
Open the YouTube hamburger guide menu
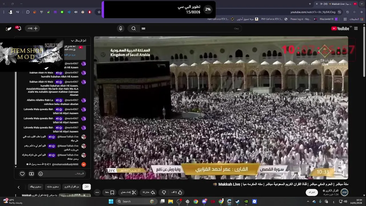356,28
